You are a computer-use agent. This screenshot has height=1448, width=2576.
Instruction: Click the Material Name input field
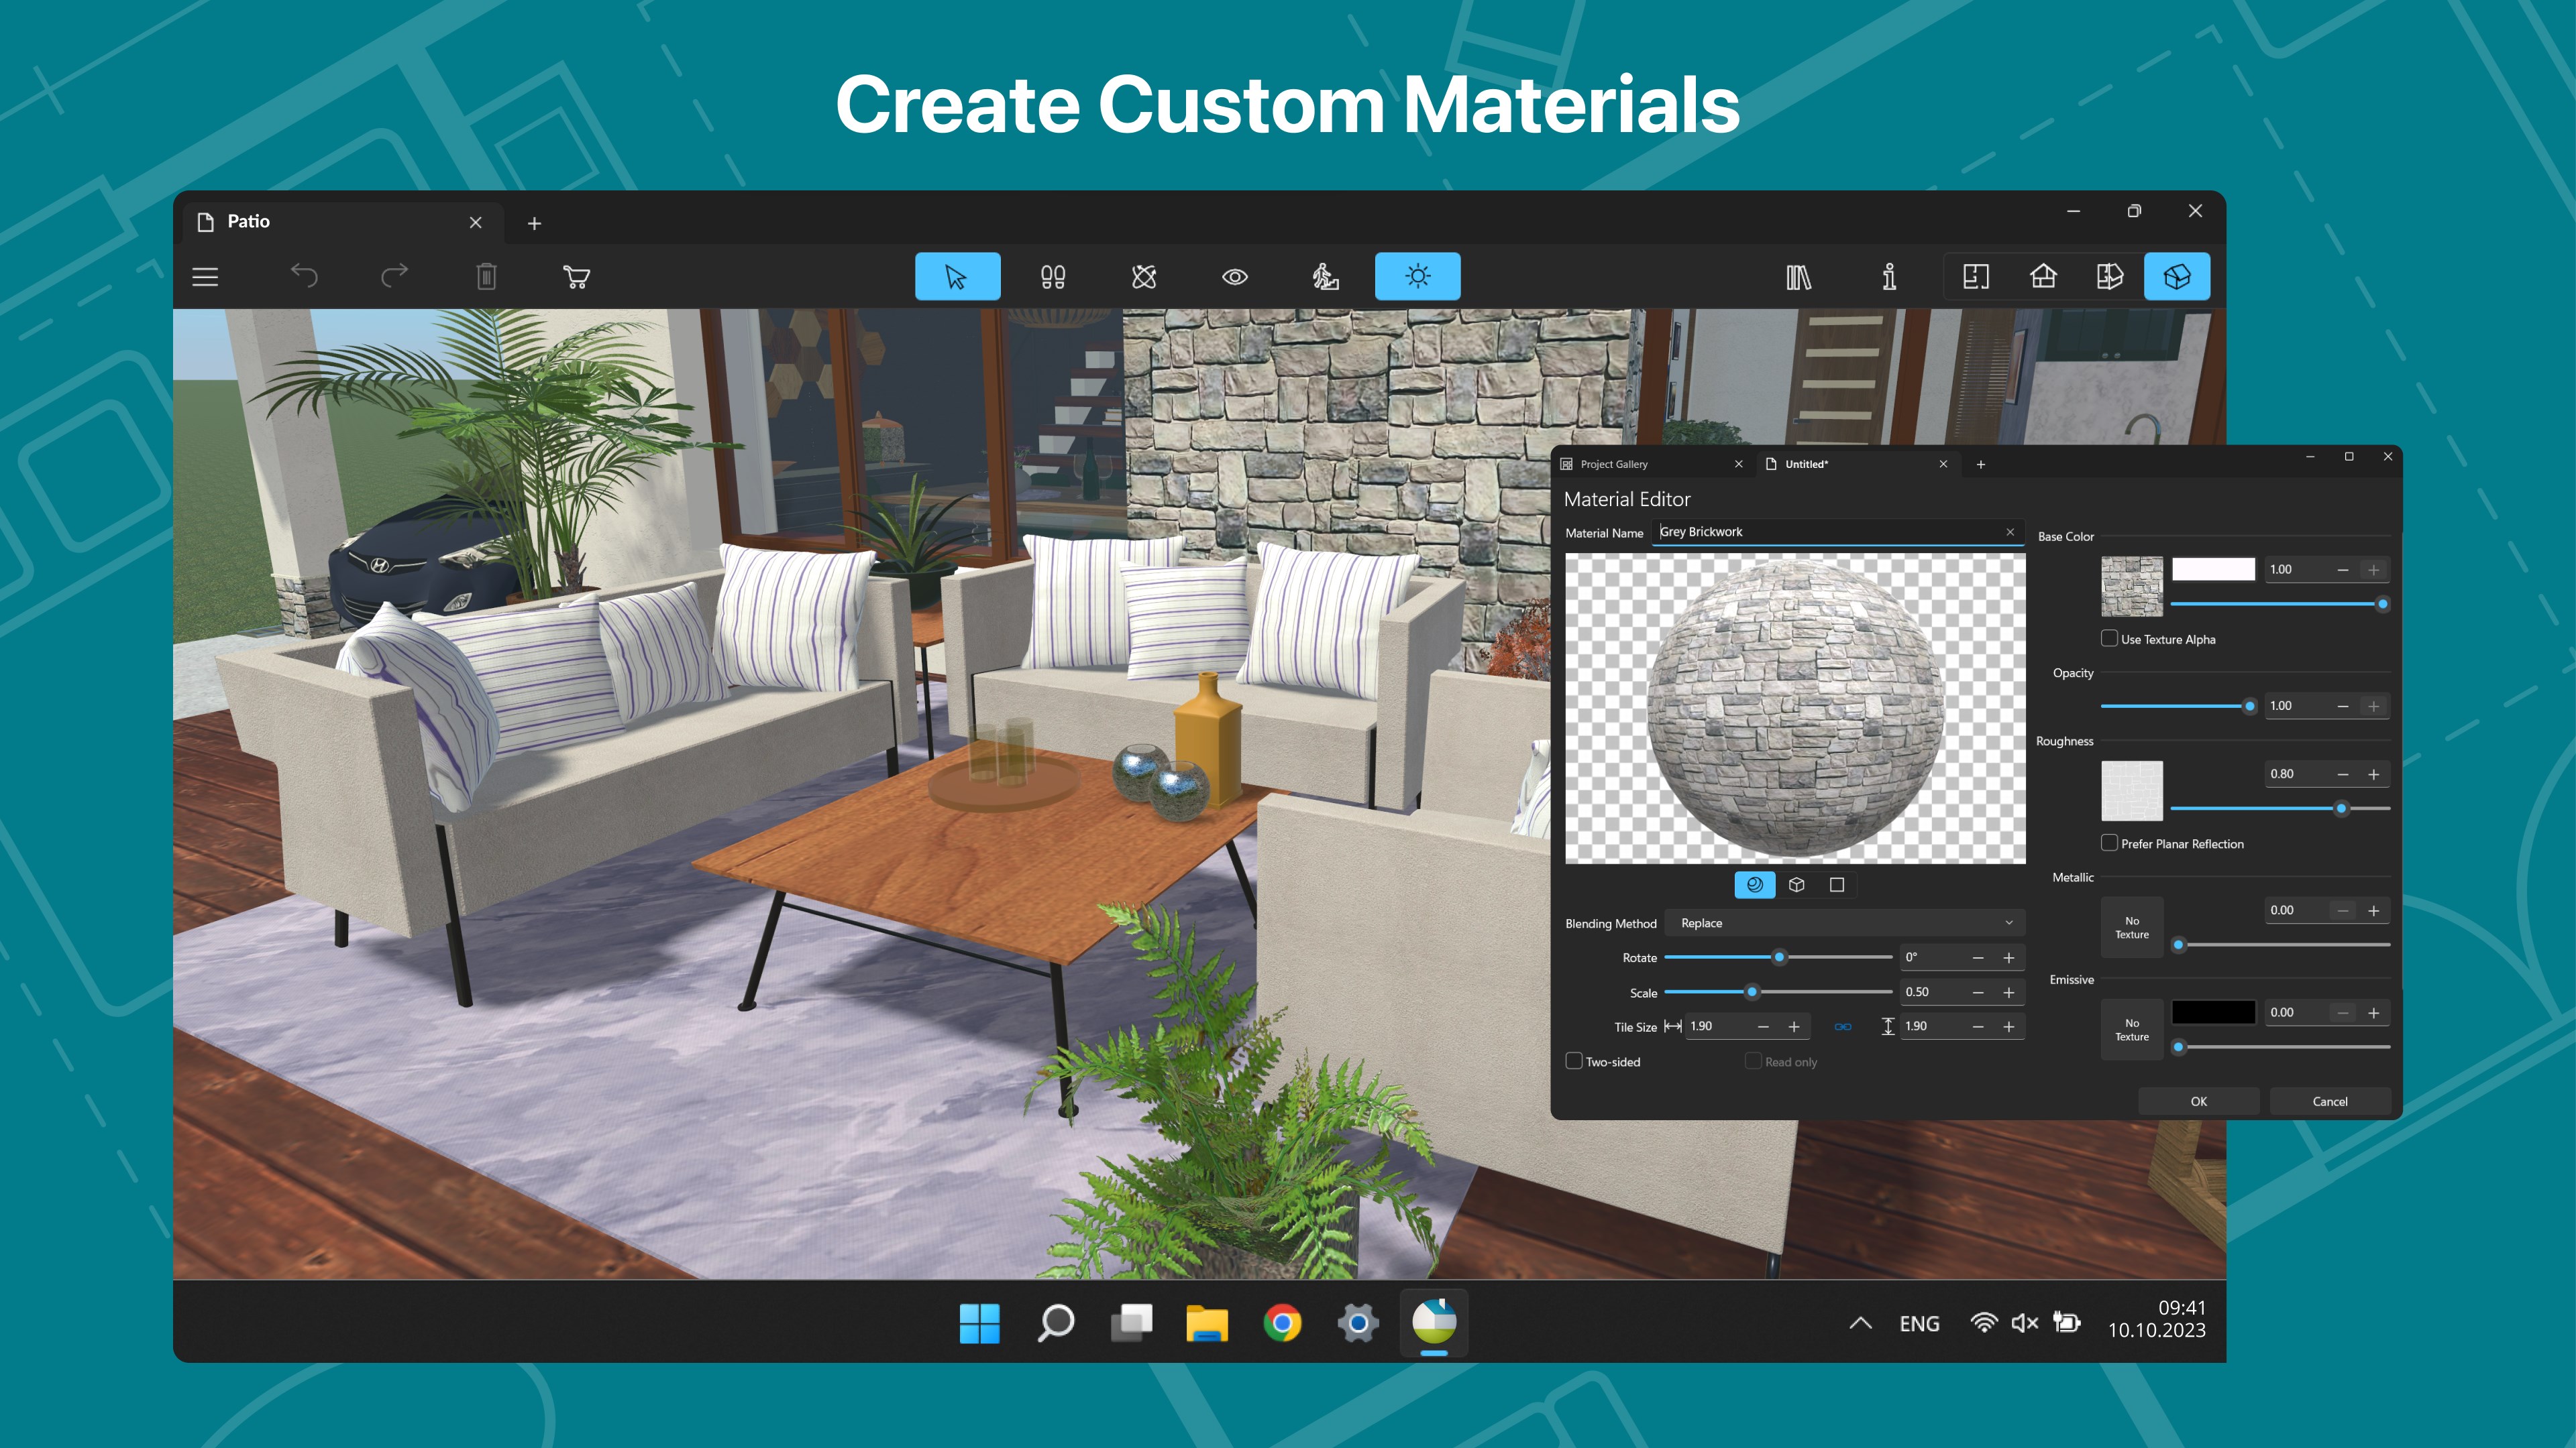click(1837, 532)
